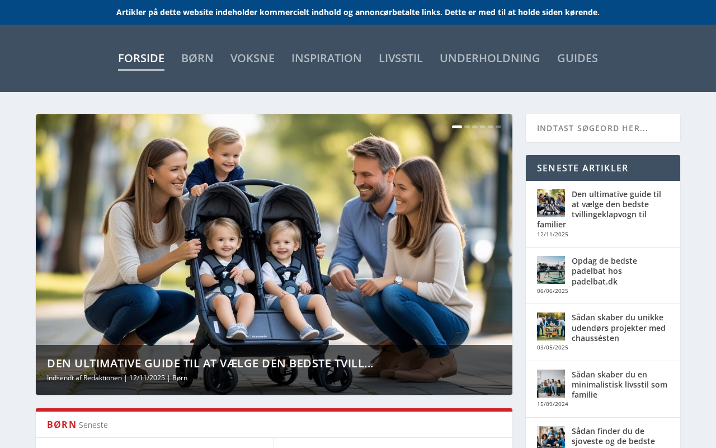Jump to the last slide dot

(498, 127)
